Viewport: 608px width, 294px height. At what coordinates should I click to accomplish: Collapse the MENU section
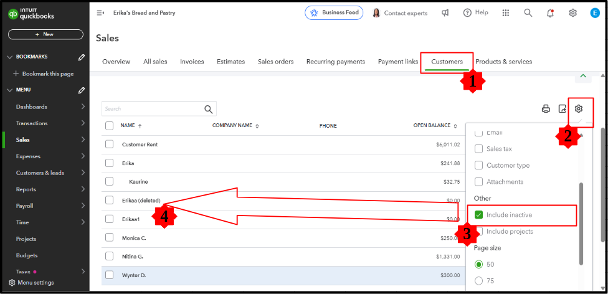(x=10, y=90)
